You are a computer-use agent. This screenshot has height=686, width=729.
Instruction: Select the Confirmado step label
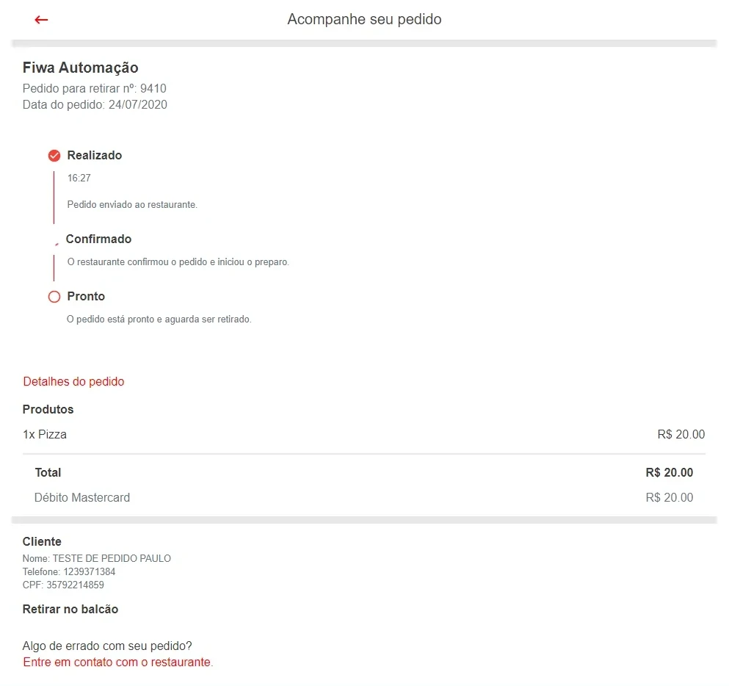[x=98, y=239]
